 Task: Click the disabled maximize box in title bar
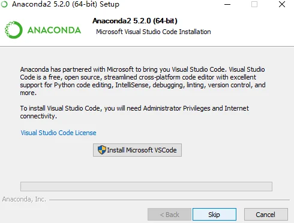click(254, 4)
